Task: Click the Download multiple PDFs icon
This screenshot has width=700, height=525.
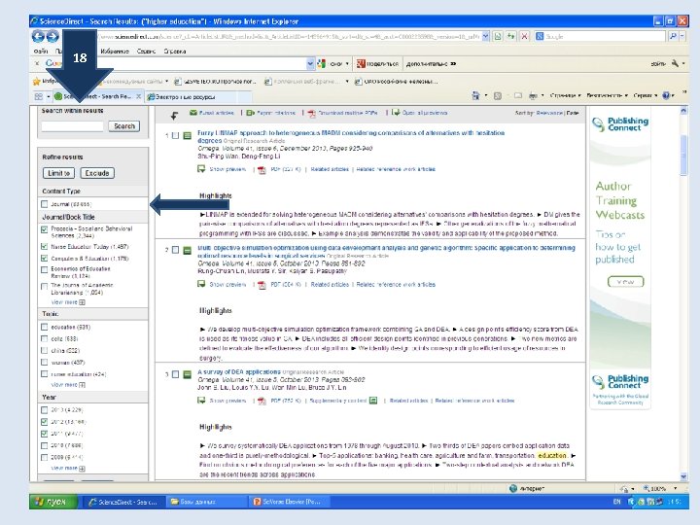Action: click(x=312, y=114)
